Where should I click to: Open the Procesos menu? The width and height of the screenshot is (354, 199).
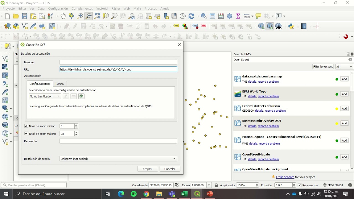[151, 9]
